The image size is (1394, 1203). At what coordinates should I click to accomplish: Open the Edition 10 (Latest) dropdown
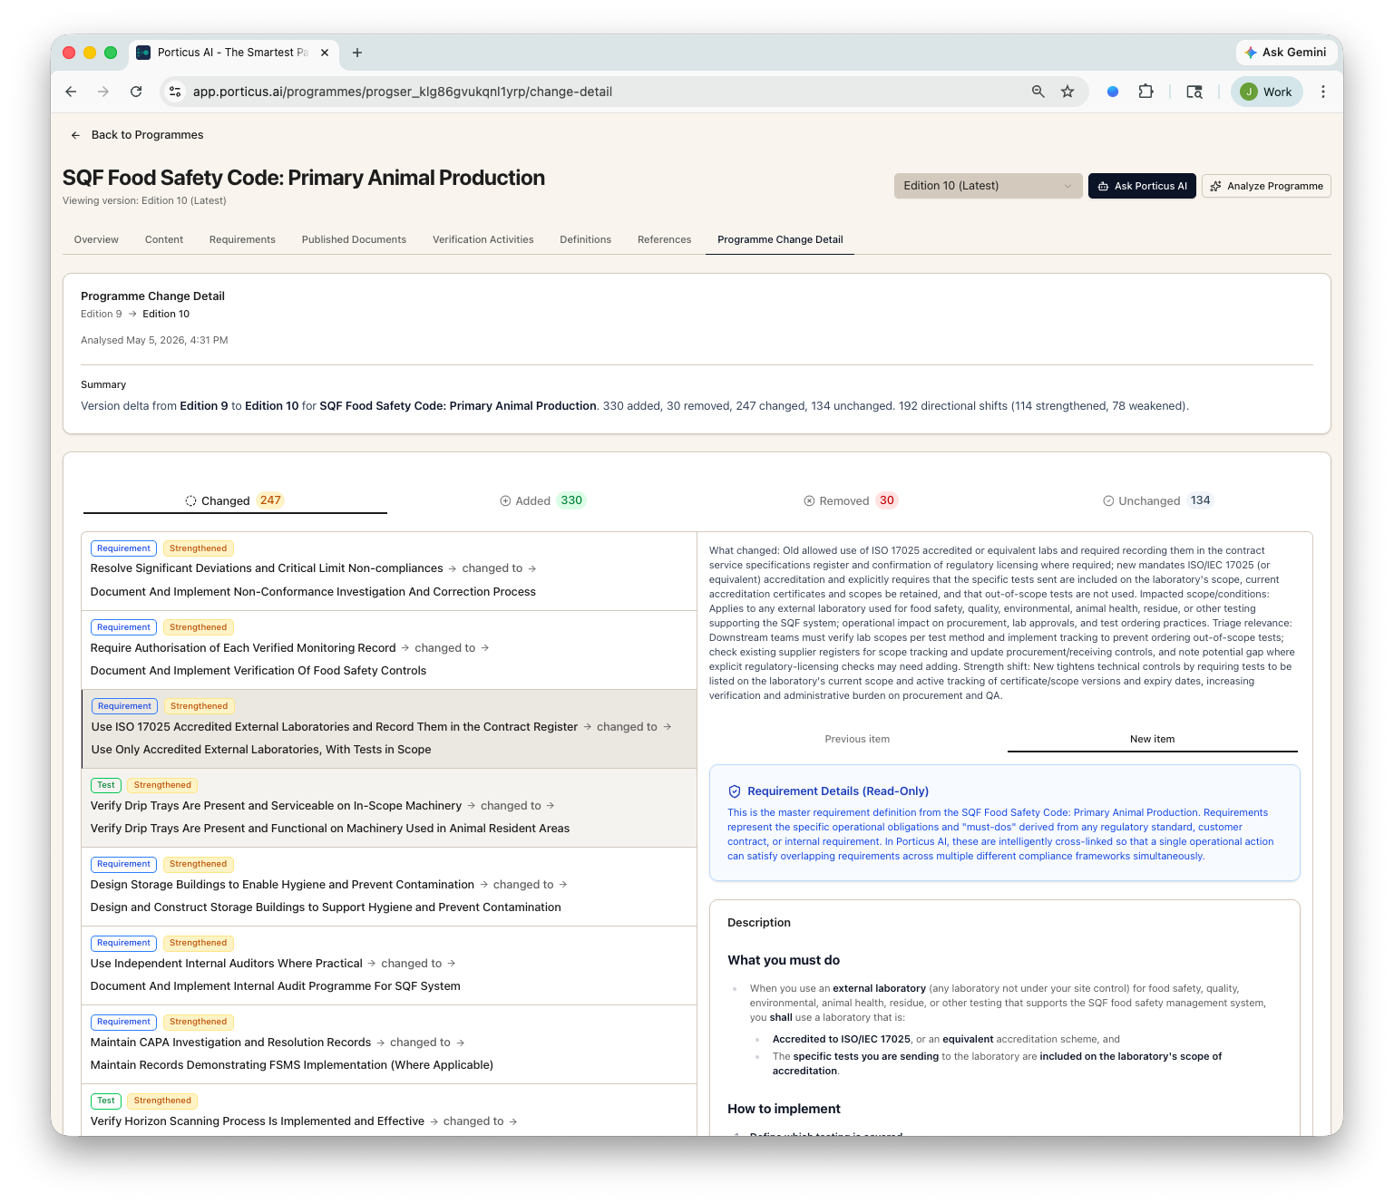(988, 186)
